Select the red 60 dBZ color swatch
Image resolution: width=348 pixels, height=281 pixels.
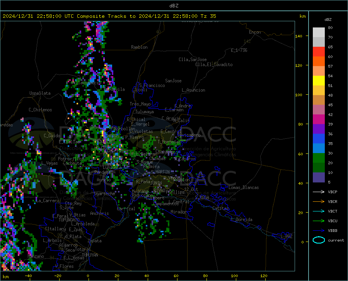(x=319, y=52)
